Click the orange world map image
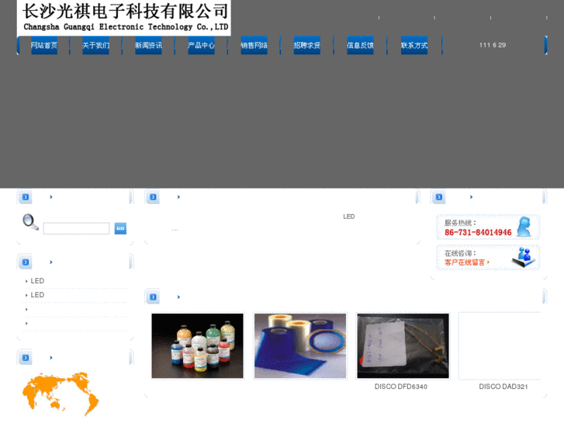 pos(61,394)
